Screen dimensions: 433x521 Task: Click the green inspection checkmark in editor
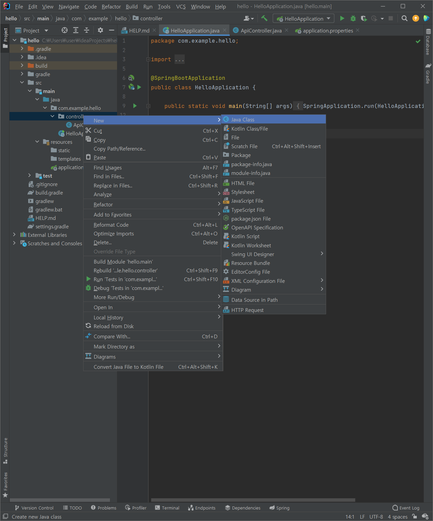[418, 41]
